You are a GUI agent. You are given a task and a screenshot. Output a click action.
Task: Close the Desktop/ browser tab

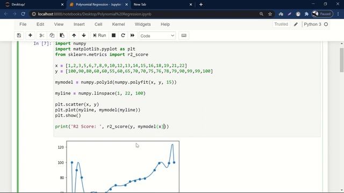(x=62, y=4)
